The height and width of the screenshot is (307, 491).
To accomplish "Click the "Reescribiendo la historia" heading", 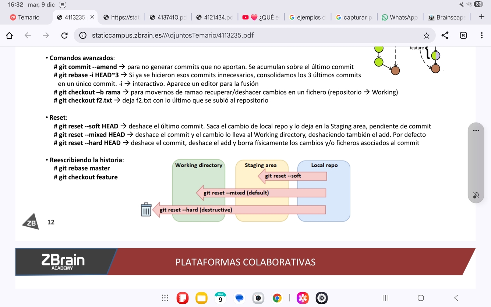I will coord(86,160).
